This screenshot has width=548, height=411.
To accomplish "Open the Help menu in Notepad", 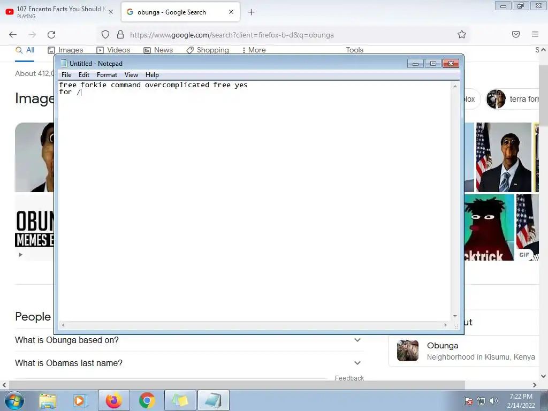I will pyautogui.click(x=152, y=75).
